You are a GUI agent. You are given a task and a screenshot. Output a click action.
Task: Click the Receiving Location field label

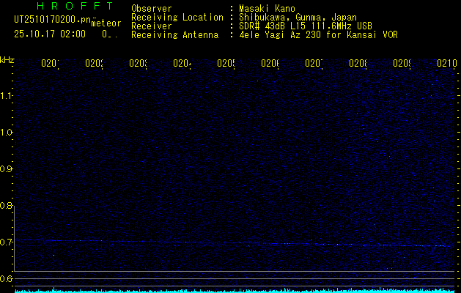177,17
